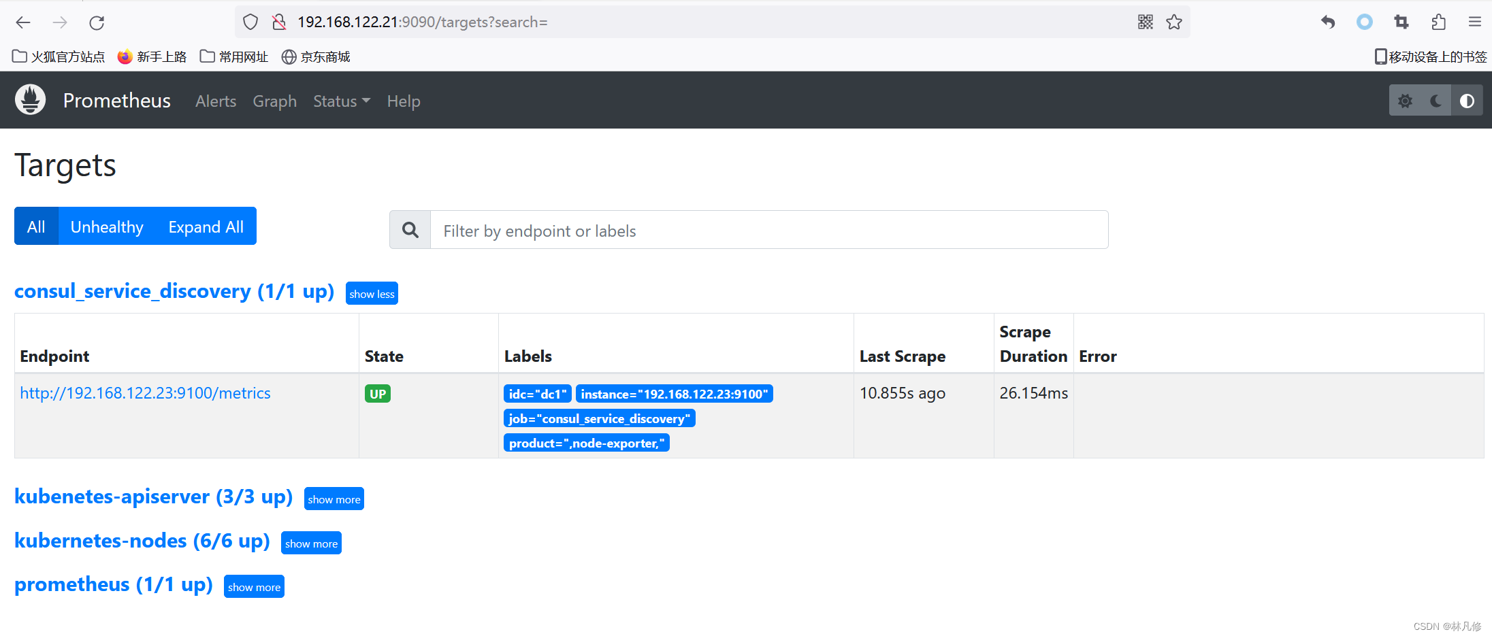Click the undo arrow toolbar icon

(x=1328, y=22)
